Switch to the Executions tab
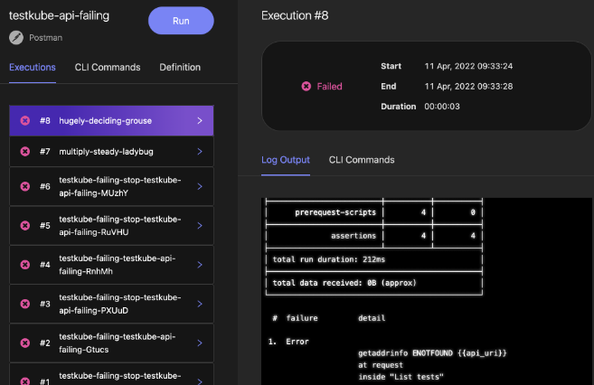 [x=33, y=68]
